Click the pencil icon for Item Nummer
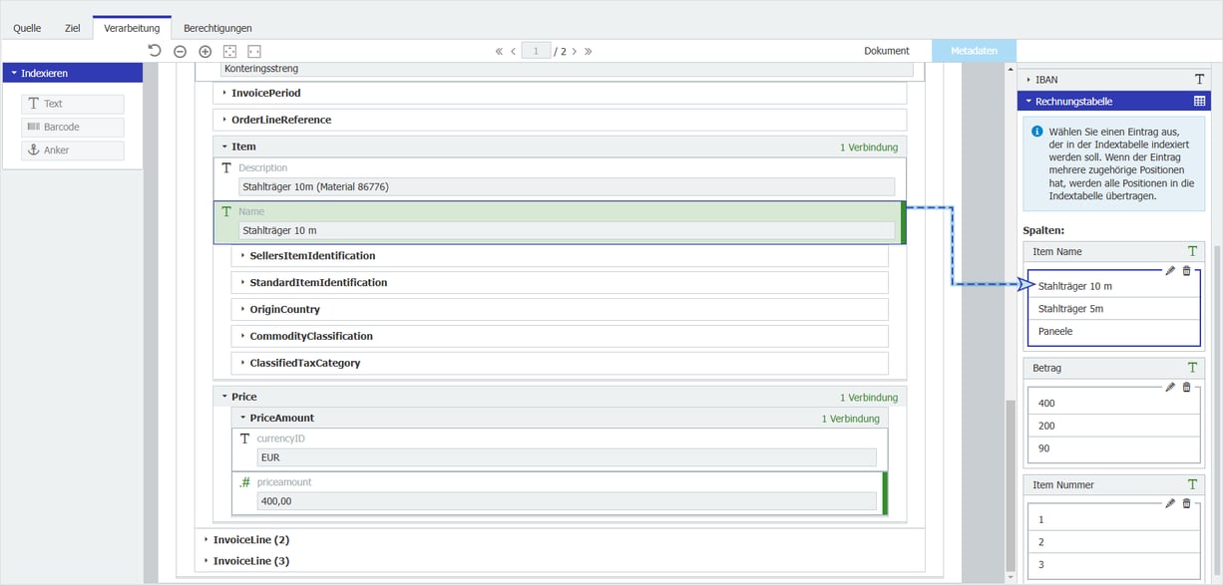The width and height of the screenshot is (1223, 585). click(1170, 504)
